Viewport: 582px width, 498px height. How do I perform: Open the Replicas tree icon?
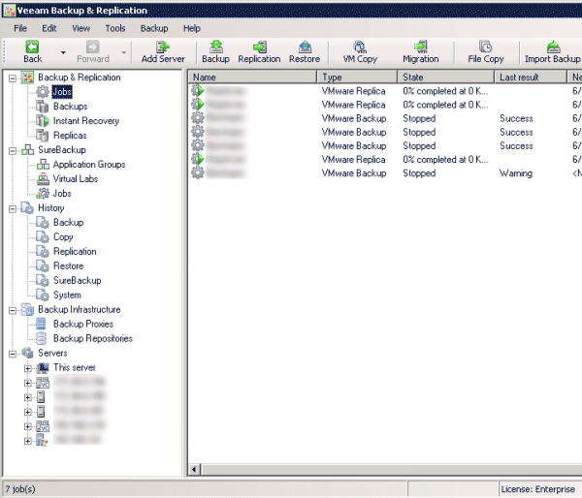(x=43, y=136)
